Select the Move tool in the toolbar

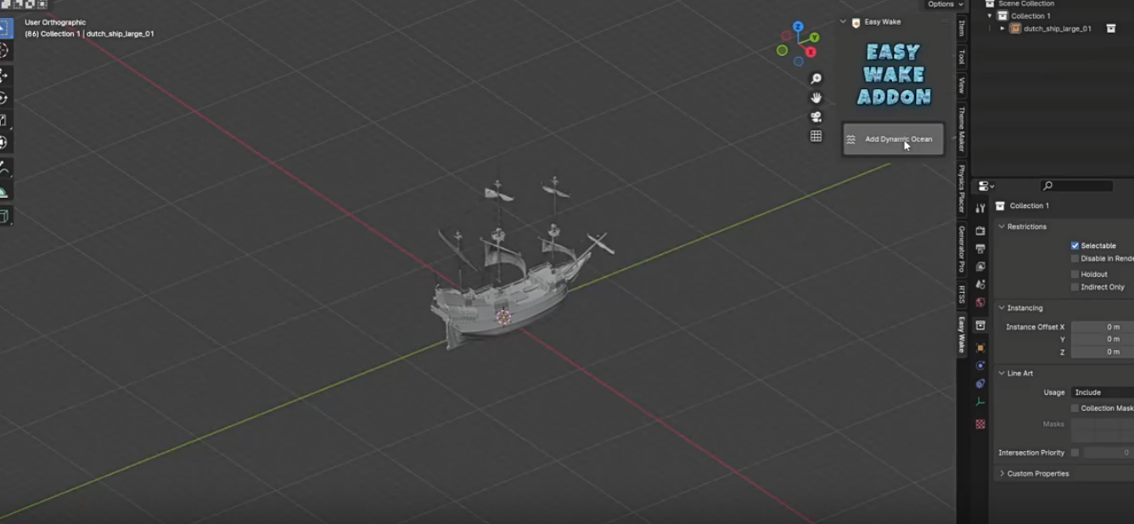(3, 76)
